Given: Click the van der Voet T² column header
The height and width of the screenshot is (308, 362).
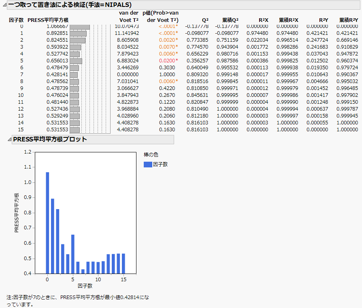Looking at the screenshot, I should (127, 16).
